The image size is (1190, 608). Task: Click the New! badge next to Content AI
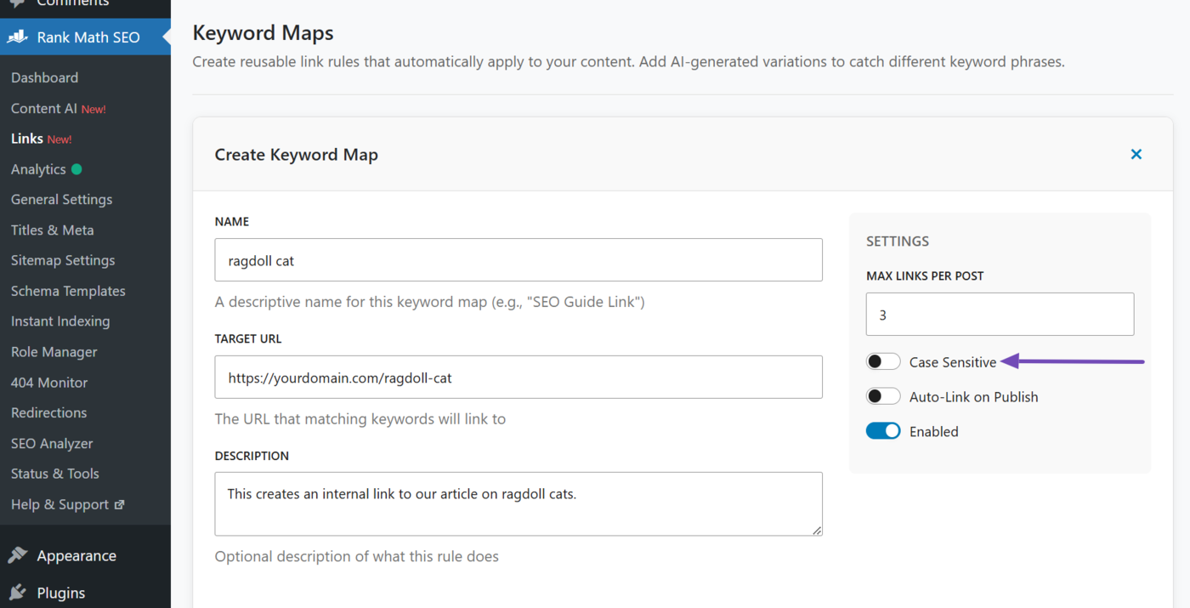pos(93,108)
